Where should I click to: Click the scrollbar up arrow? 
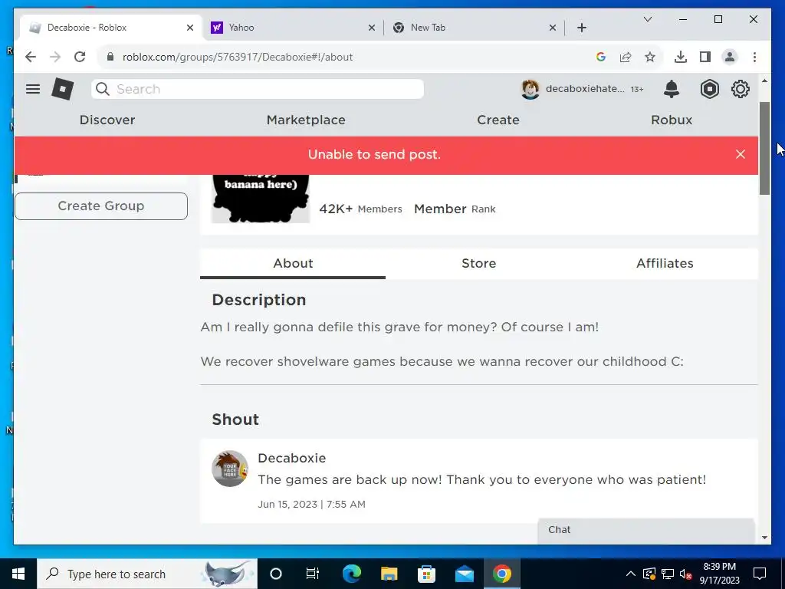coord(764,81)
